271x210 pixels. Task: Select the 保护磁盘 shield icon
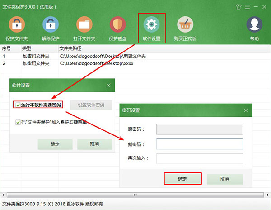click(x=117, y=24)
